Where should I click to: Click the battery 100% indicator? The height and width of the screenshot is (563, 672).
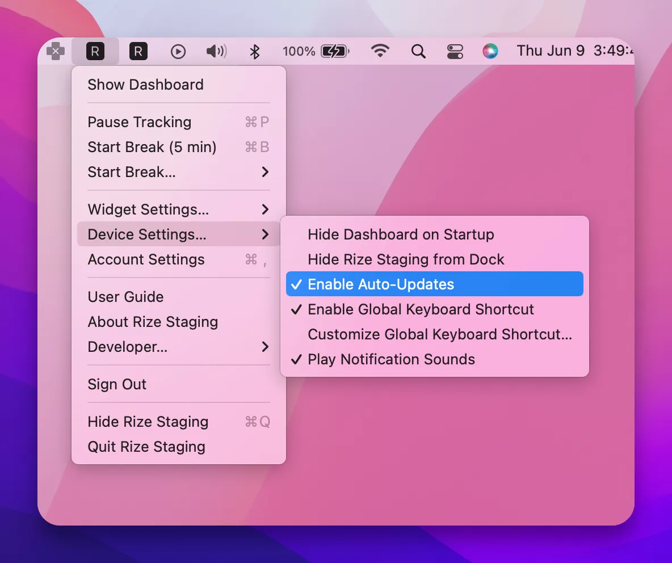pyautogui.click(x=316, y=52)
